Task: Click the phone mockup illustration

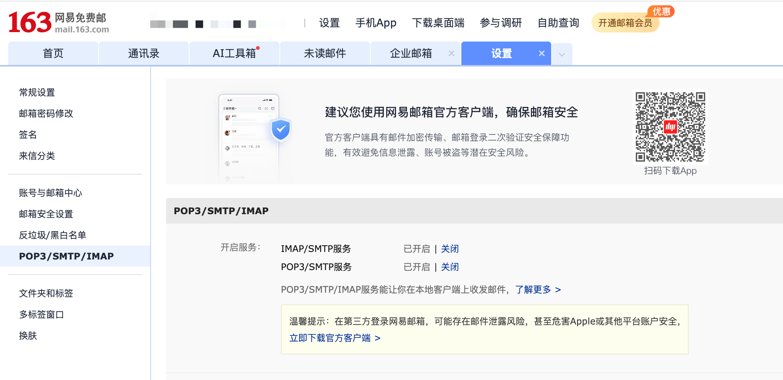Action: (249, 137)
